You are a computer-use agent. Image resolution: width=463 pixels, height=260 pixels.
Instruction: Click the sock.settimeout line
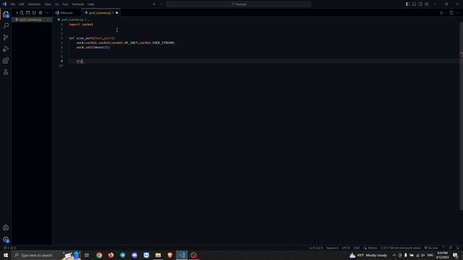point(93,48)
